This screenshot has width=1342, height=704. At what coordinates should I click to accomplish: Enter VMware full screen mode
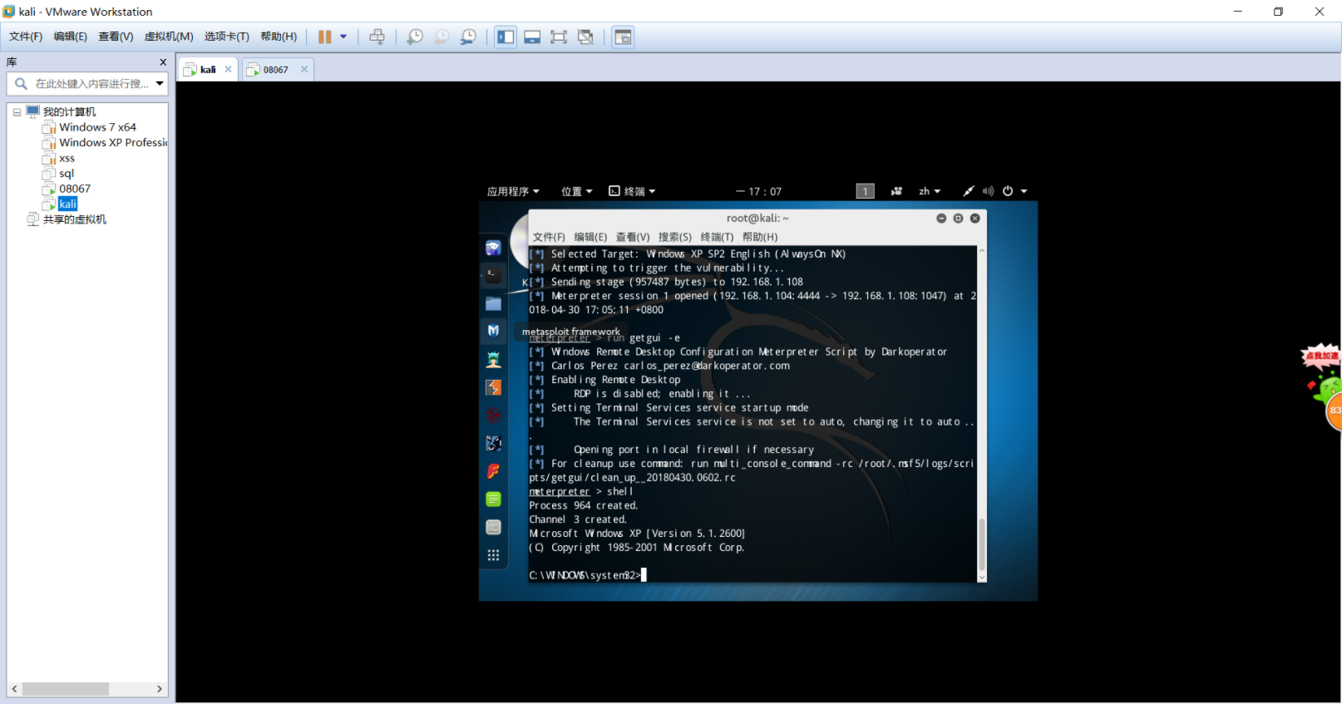[x=559, y=37]
